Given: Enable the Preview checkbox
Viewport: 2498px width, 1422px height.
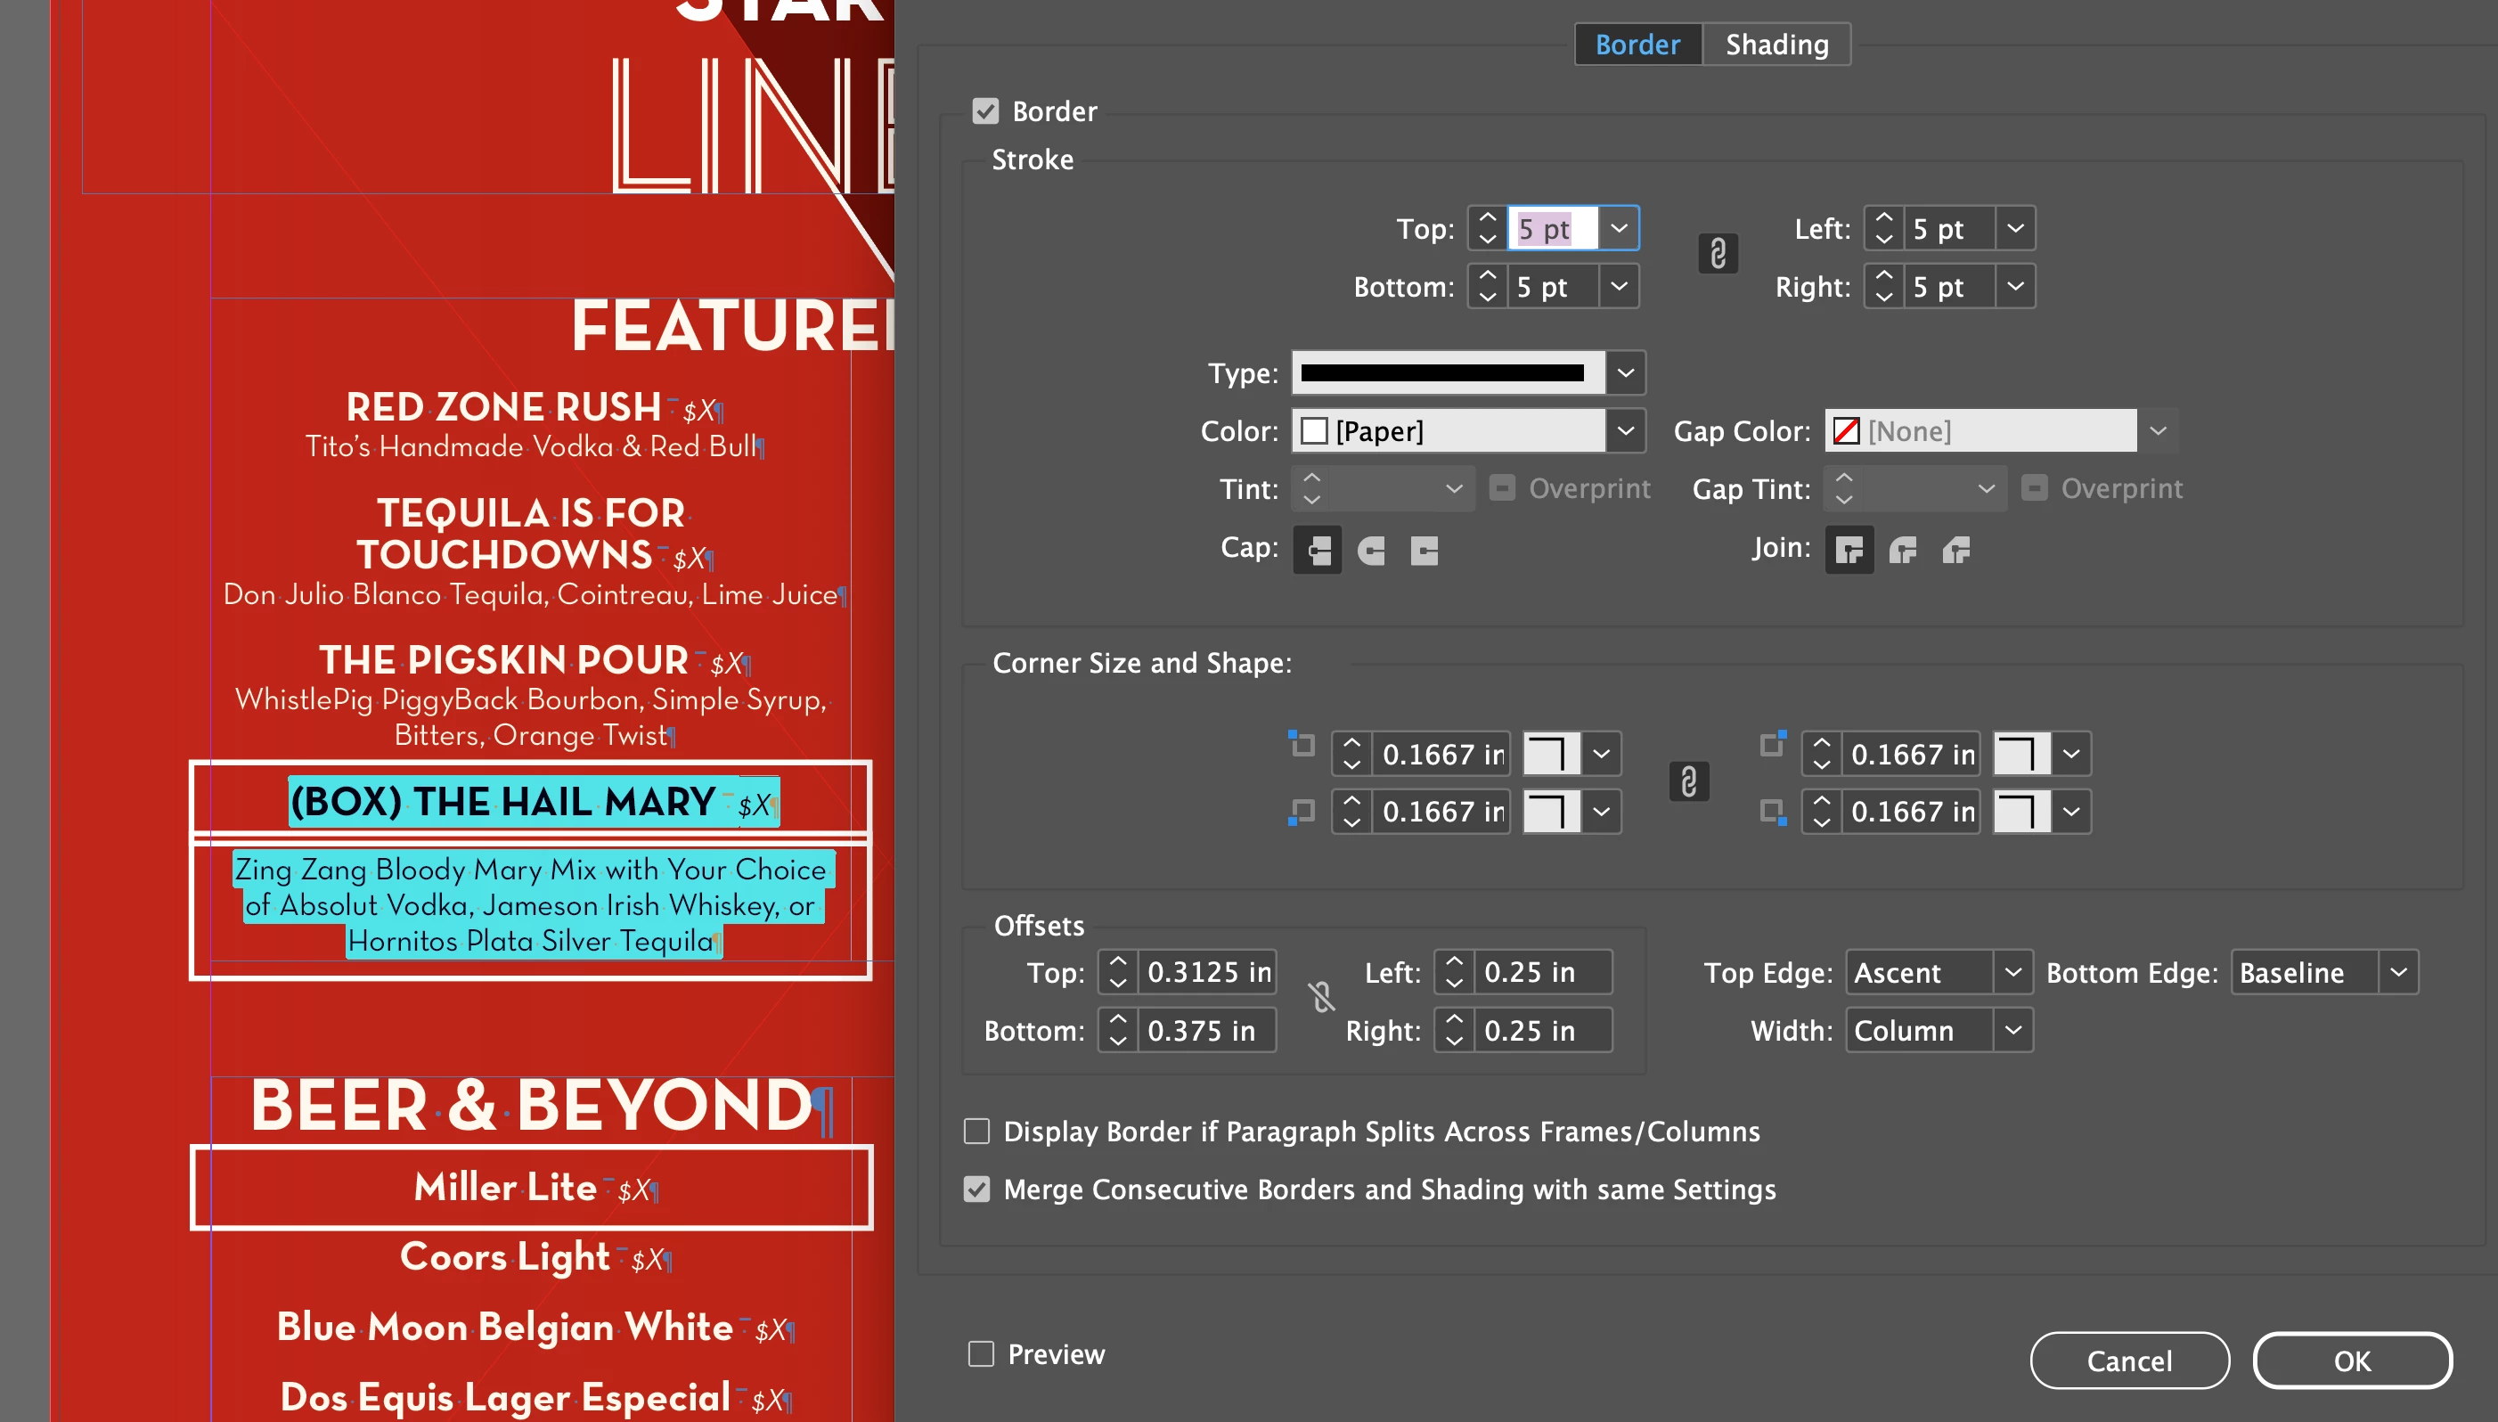Looking at the screenshot, I should pos(981,1353).
